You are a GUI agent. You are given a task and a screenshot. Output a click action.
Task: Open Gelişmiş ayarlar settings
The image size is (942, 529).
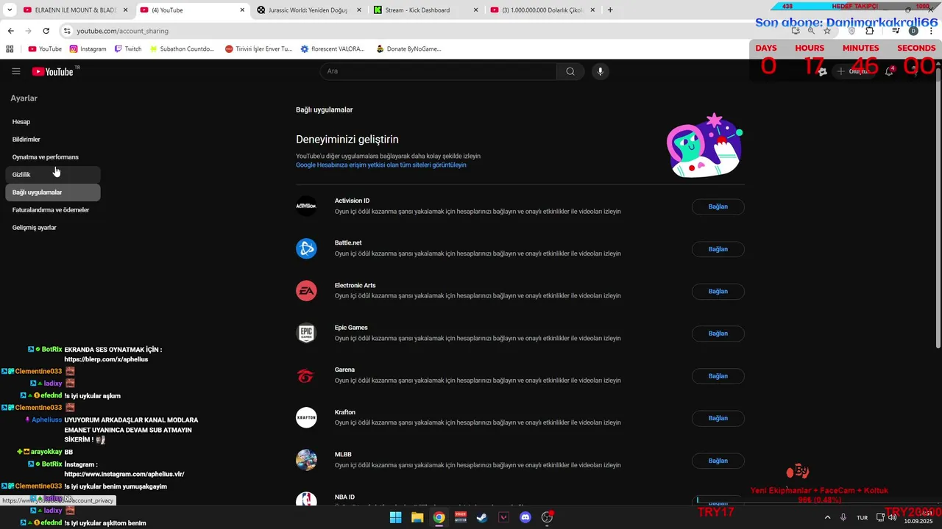(52, 227)
